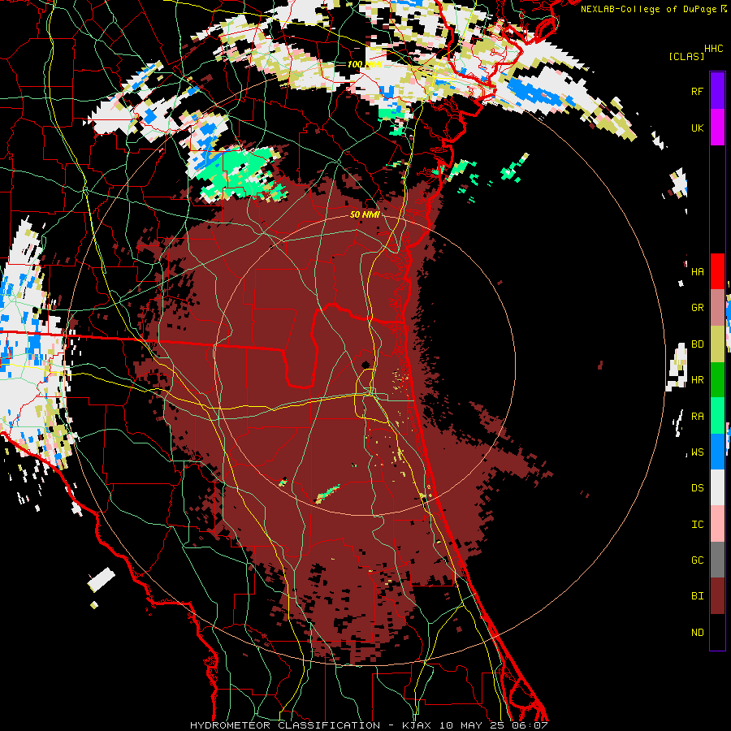Image resolution: width=731 pixels, height=731 pixels.
Task: Select the gray GC legend color swatch
Action: click(x=717, y=560)
